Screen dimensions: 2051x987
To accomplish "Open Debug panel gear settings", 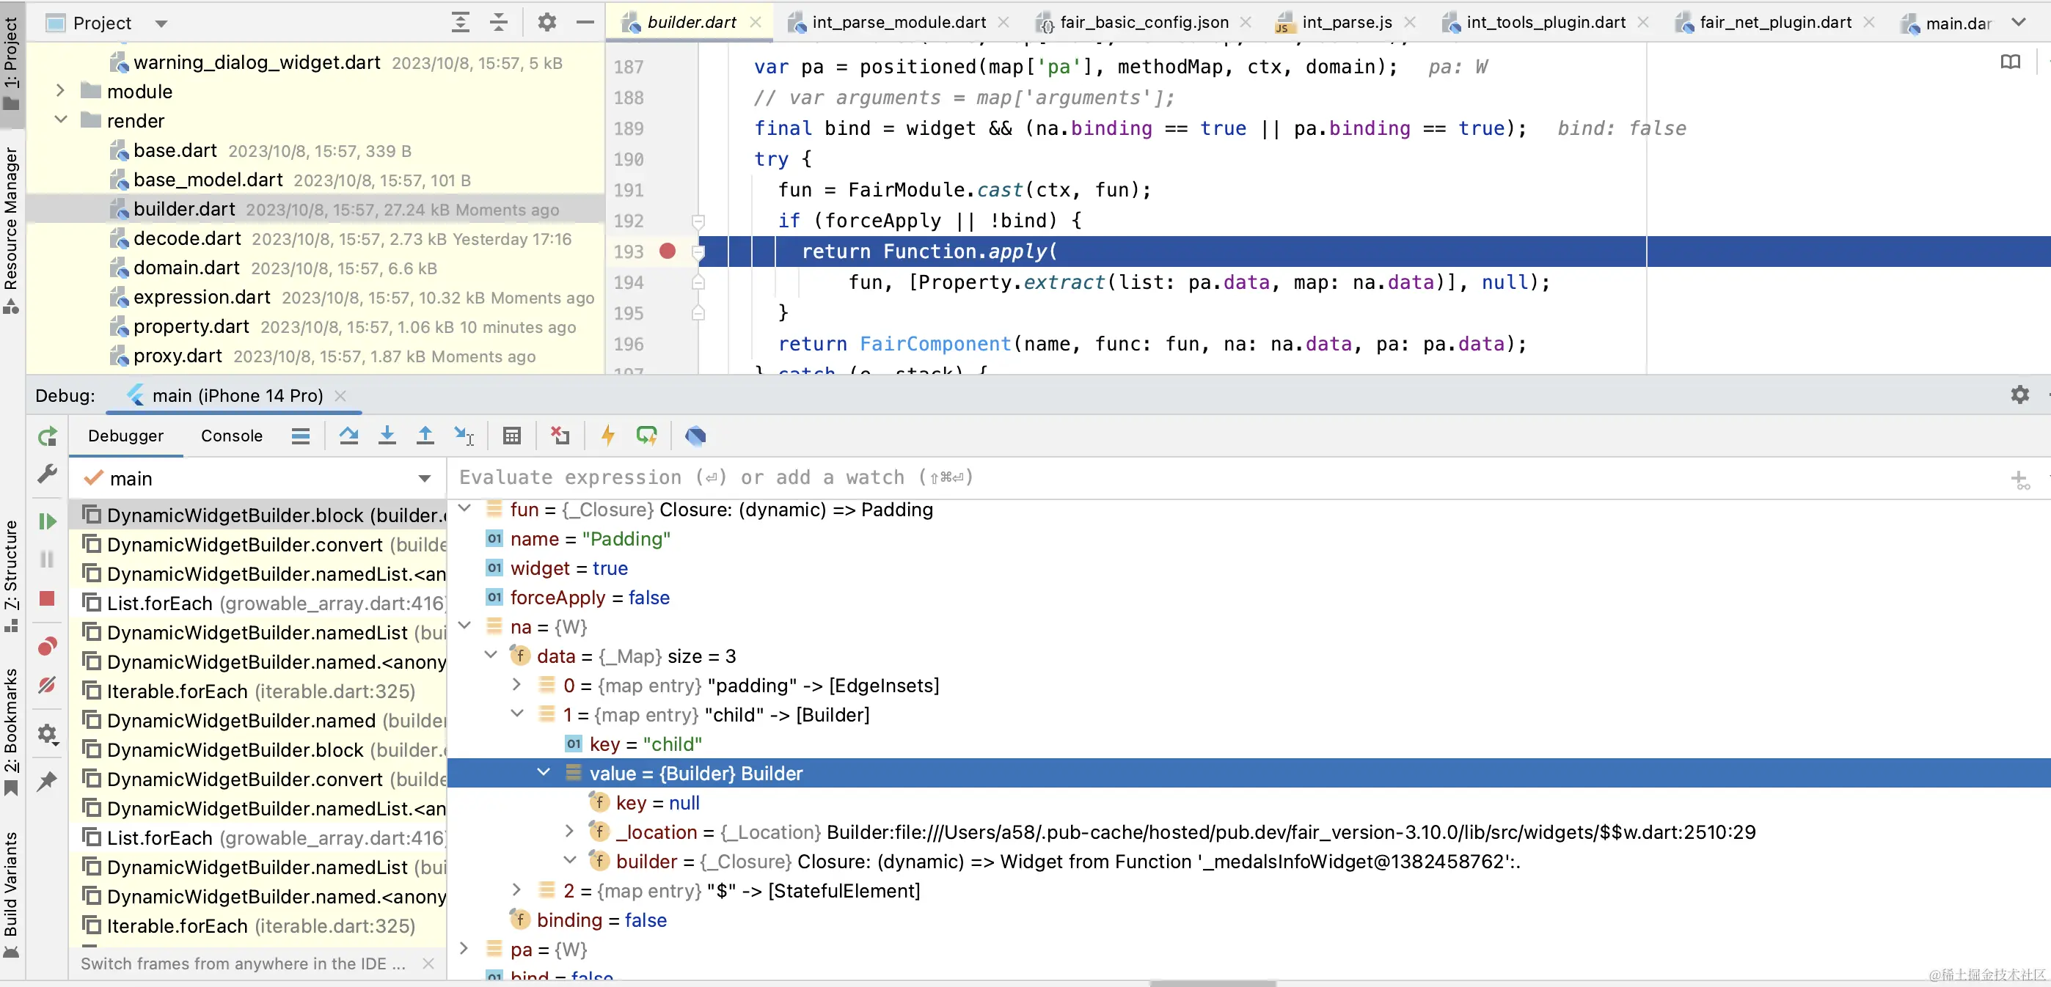I will 2020,395.
